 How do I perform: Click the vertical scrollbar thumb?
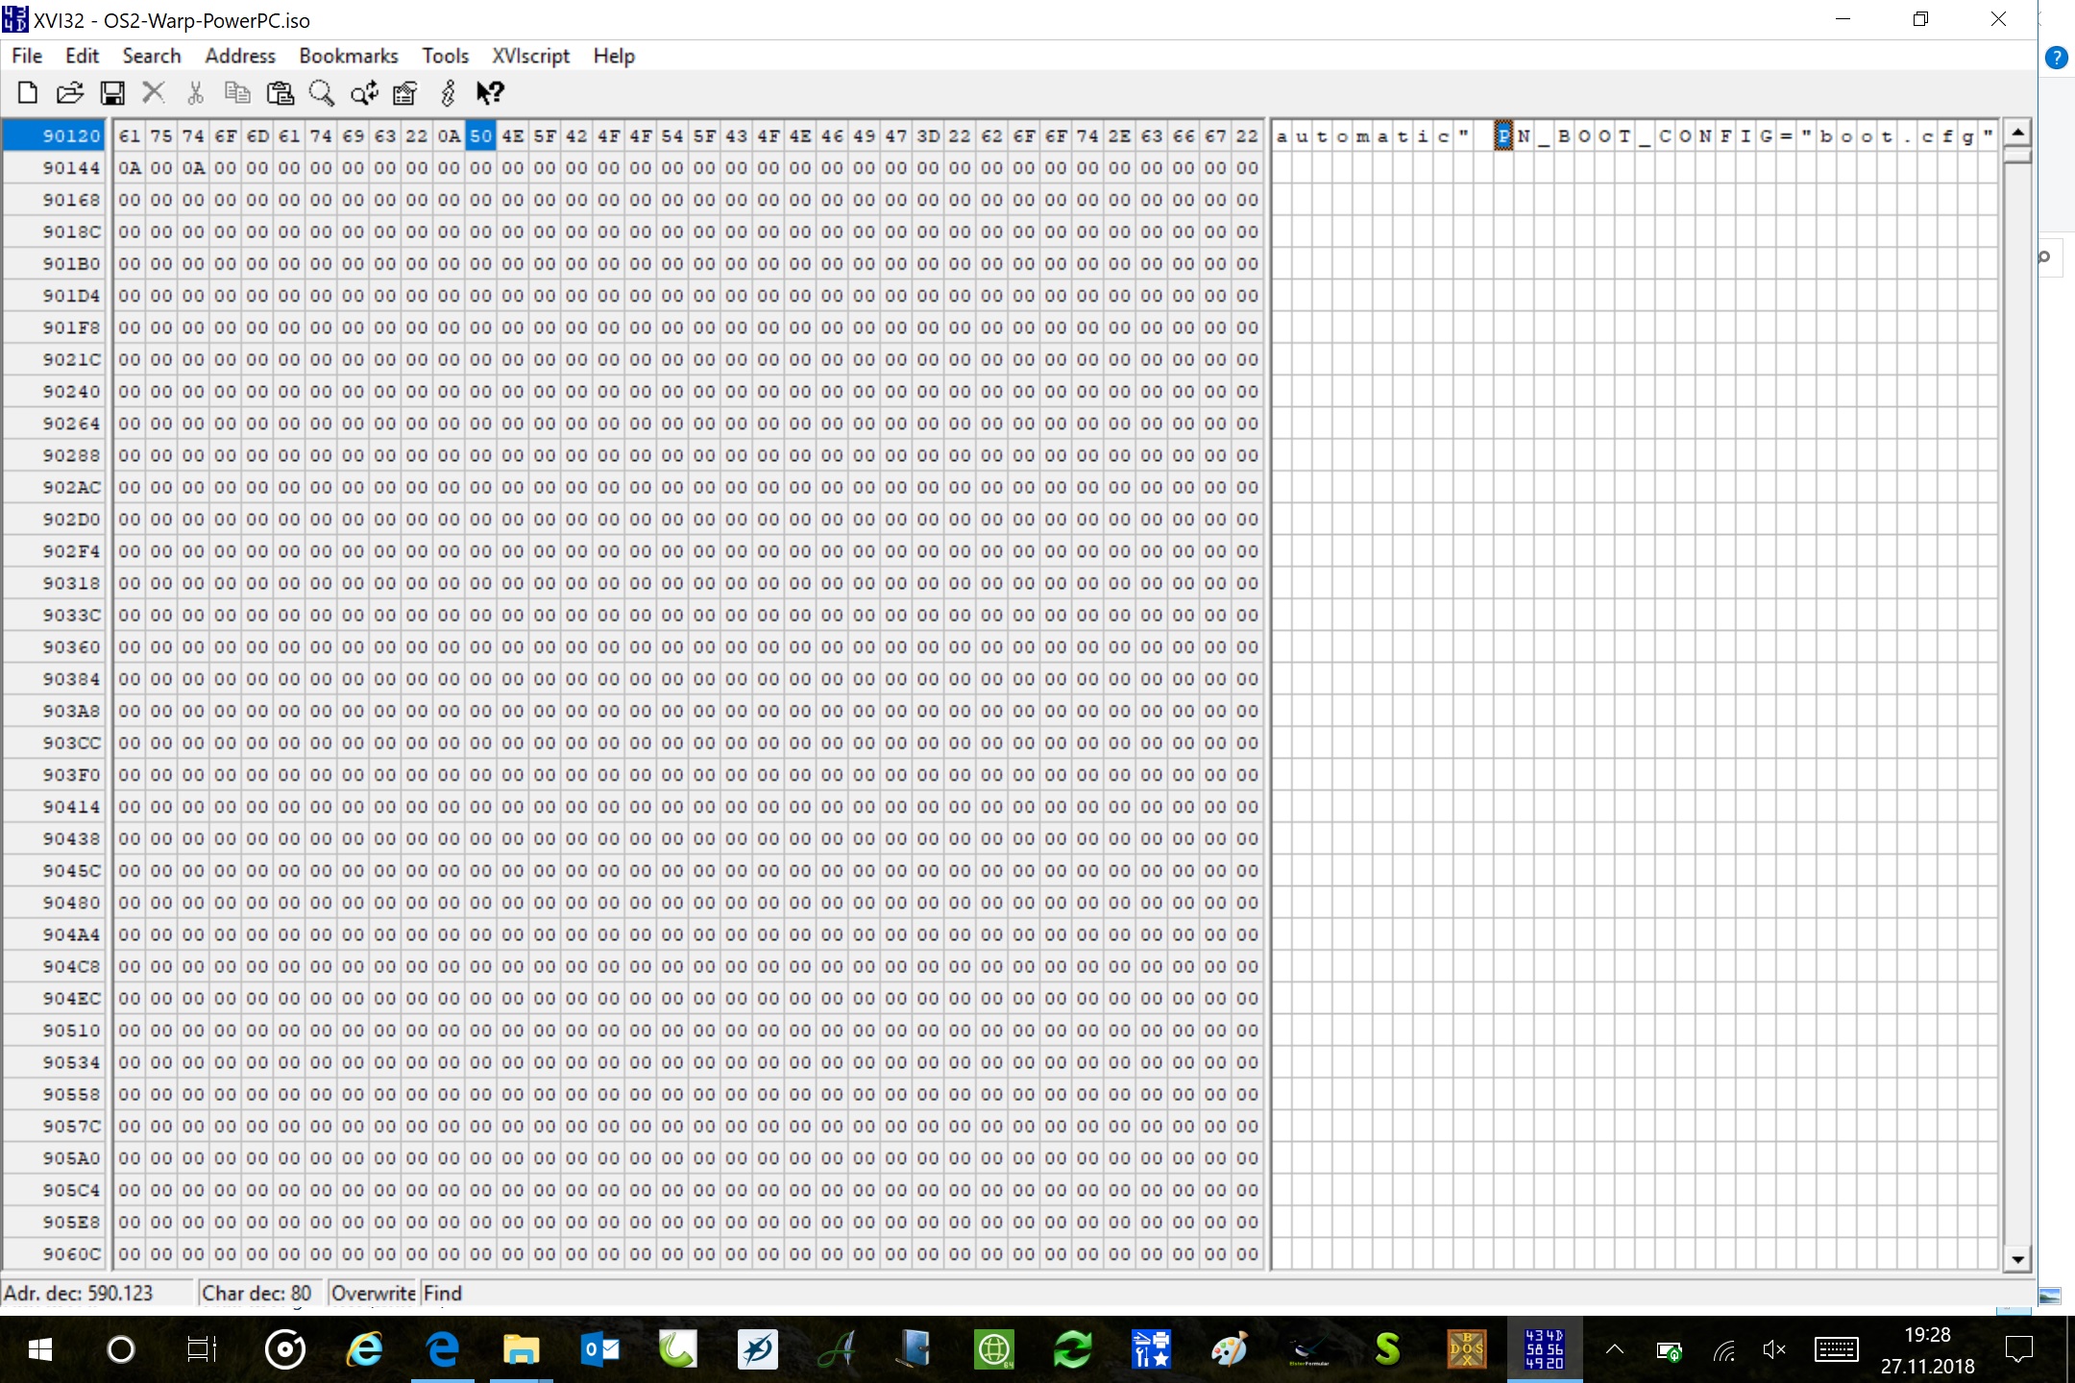[2017, 155]
